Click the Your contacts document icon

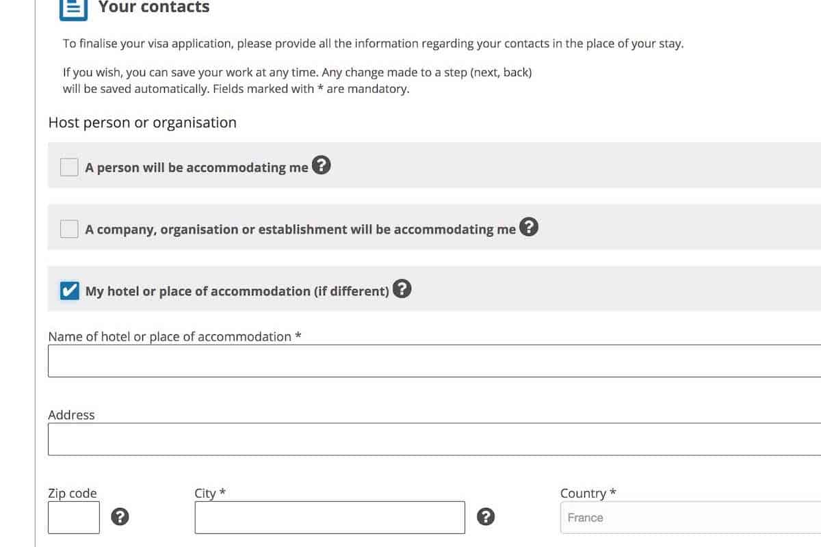(x=73, y=9)
